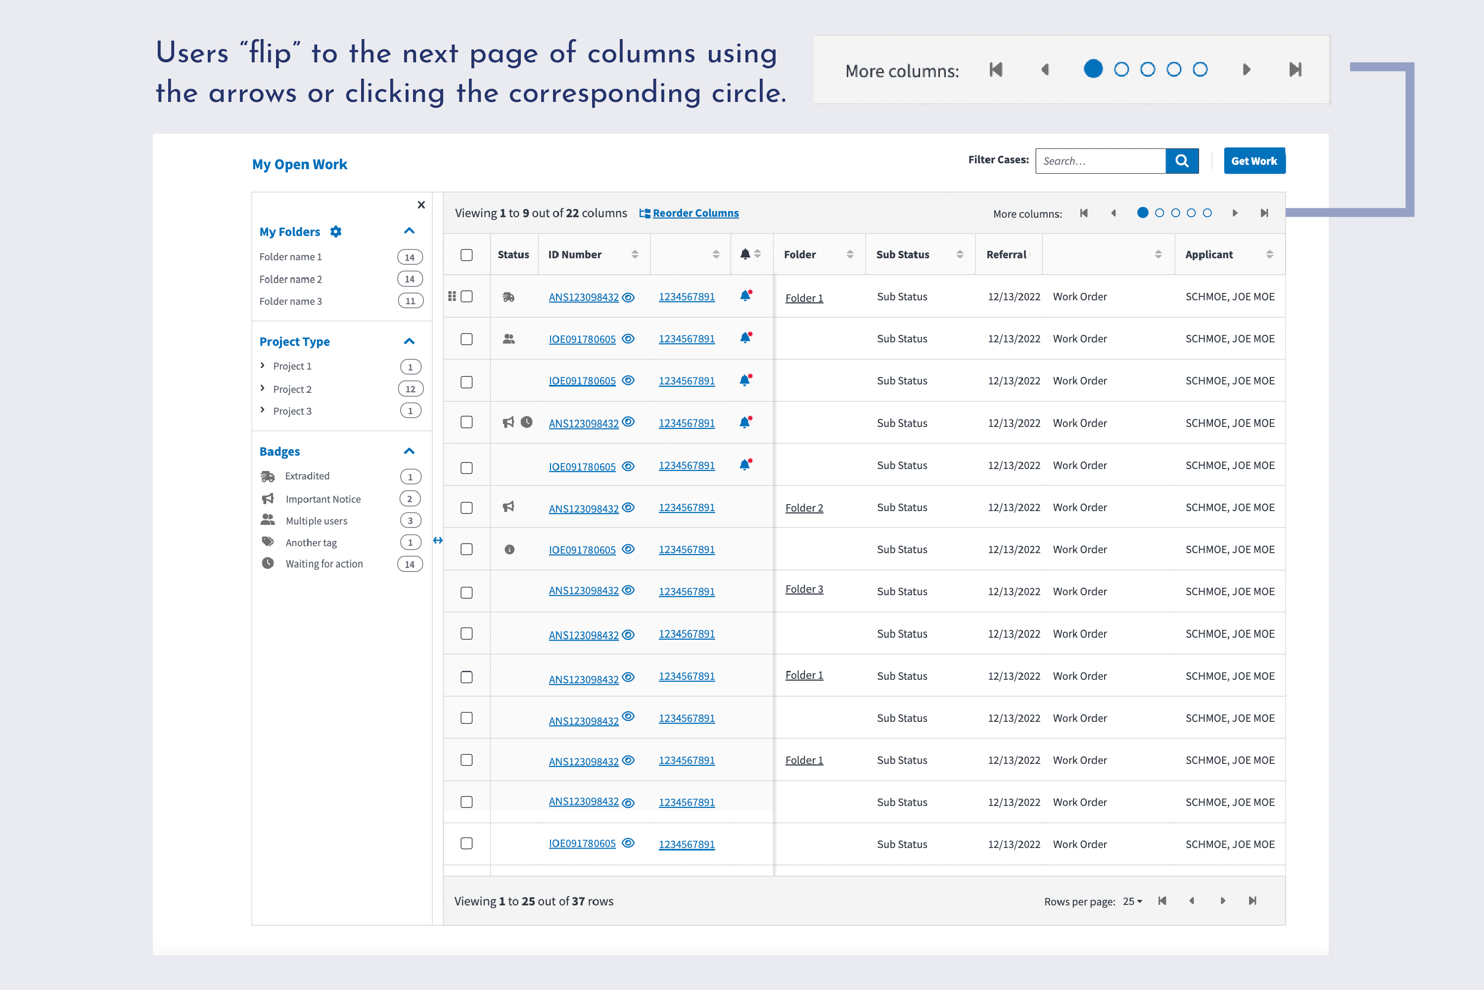Click the waiting clock icon in Badges
Viewport: 1484px width, 990px height.
coord(268,564)
